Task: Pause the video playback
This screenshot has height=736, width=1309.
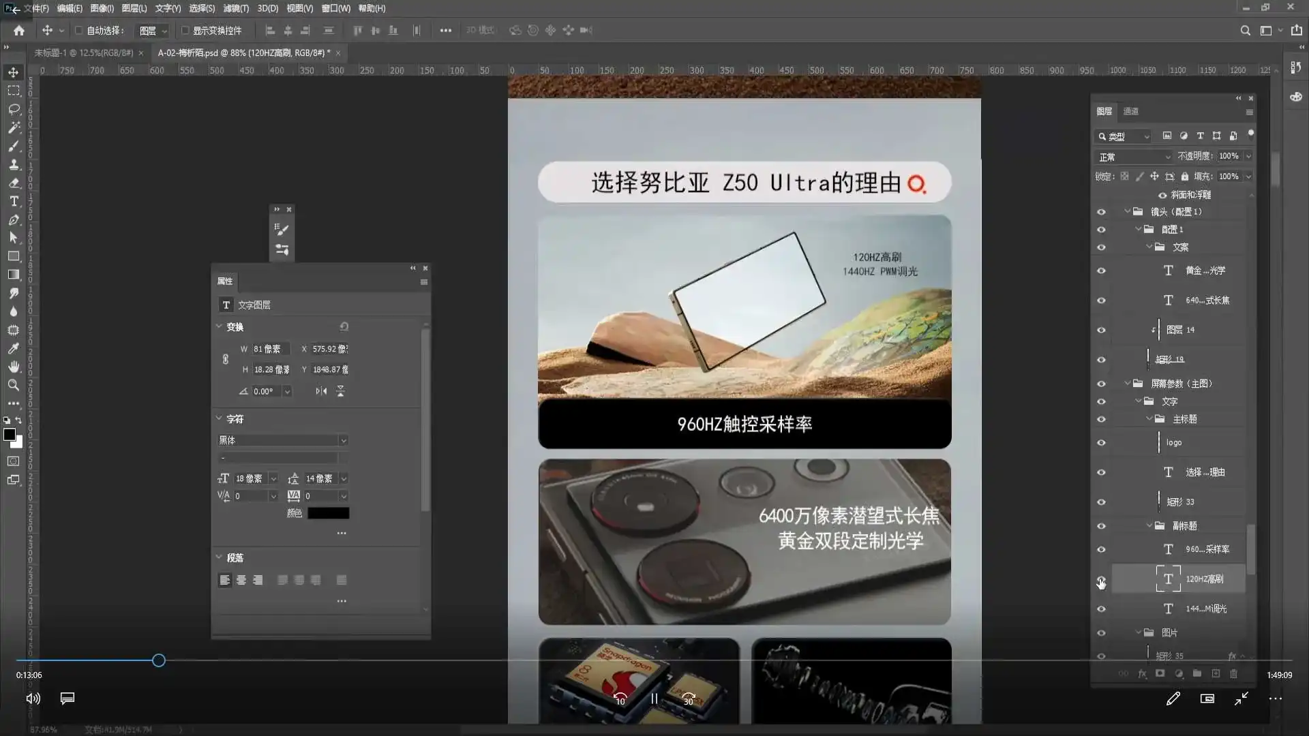Action: tap(654, 699)
